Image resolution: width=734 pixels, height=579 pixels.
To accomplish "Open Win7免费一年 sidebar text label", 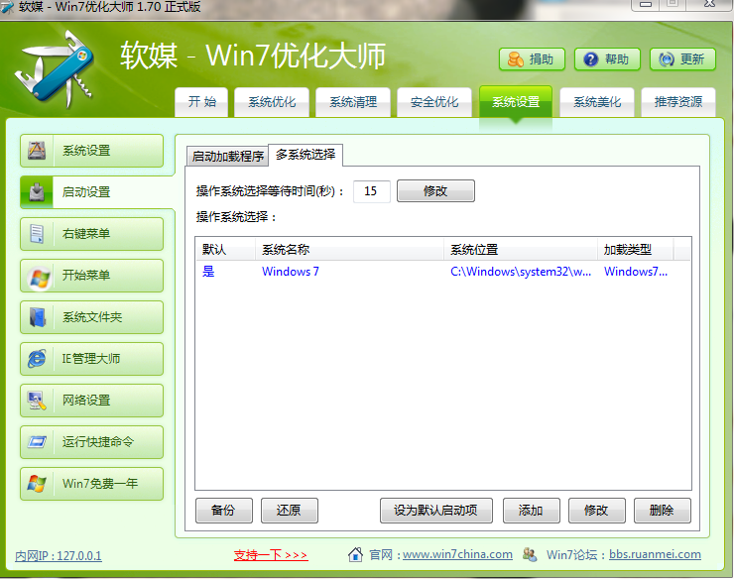I will (x=100, y=484).
